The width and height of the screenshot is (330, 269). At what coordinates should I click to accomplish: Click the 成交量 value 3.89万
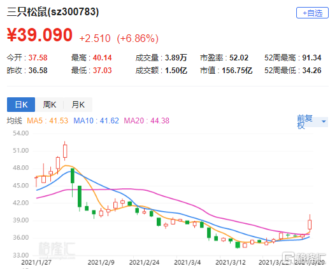click(176, 58)
